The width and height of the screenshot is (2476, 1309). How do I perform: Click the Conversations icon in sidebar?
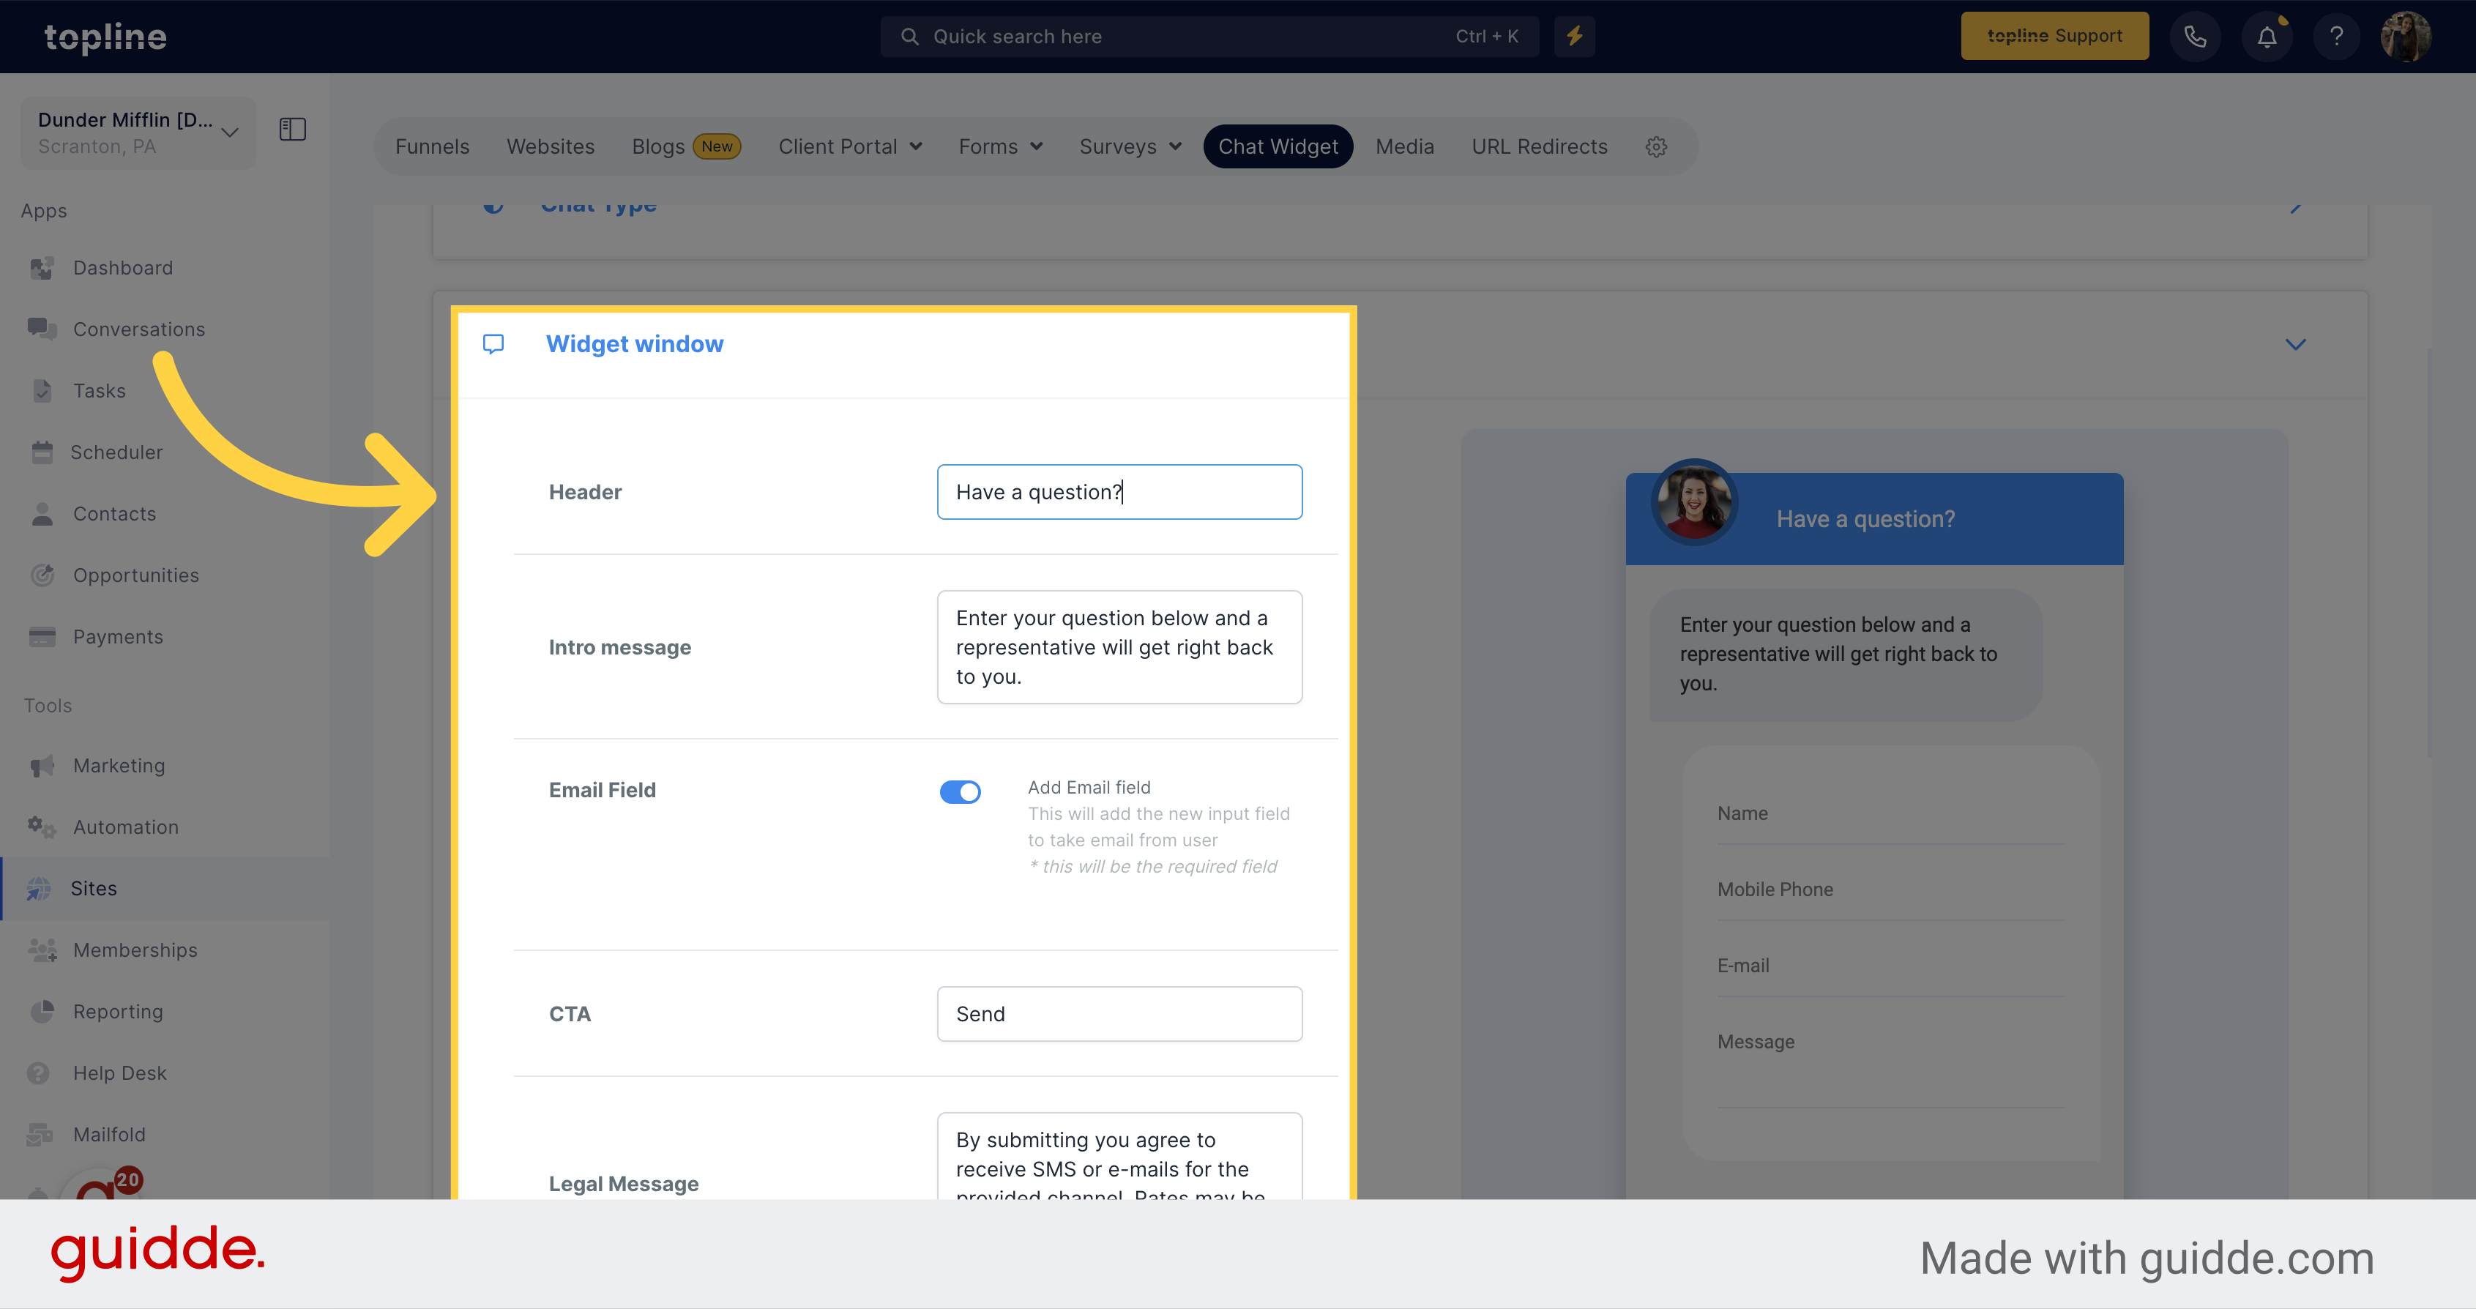click(x=44, y=328)
